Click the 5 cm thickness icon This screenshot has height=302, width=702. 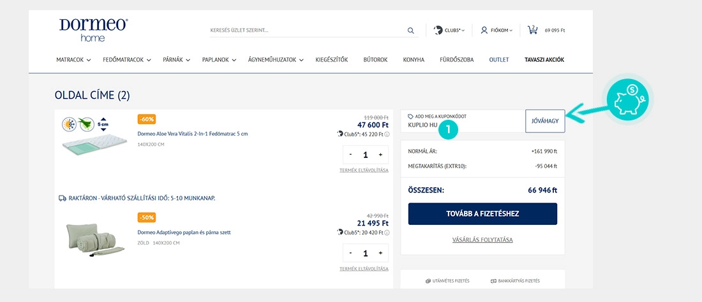(x=103, y=124)
